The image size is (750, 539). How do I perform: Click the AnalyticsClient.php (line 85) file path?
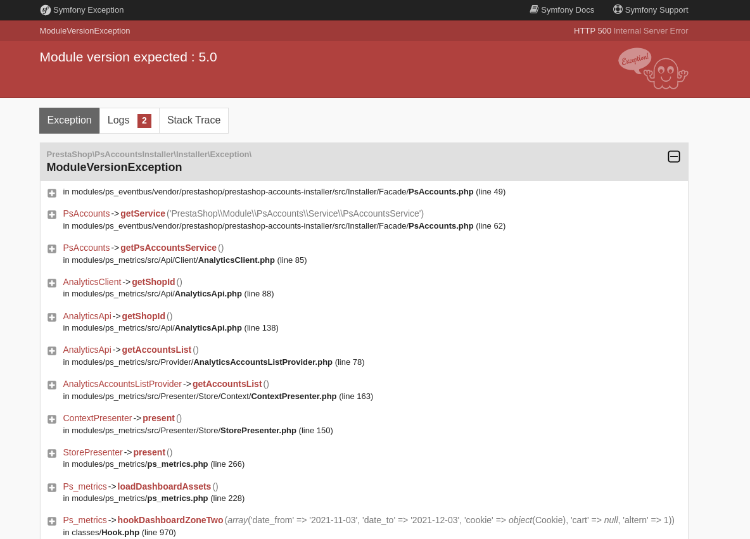coord(184,260)
